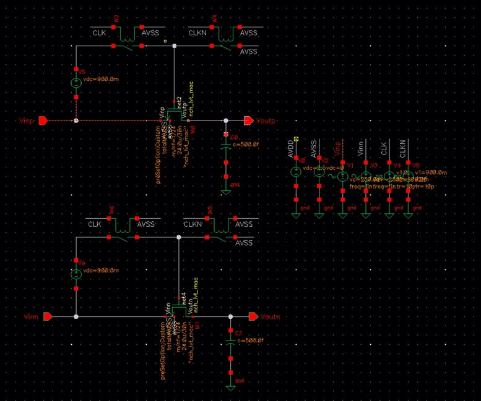The width and height of the screenshot is (481, 401).
Task: Select the V3 sine source on Vinn
Action: pos(366,177)
